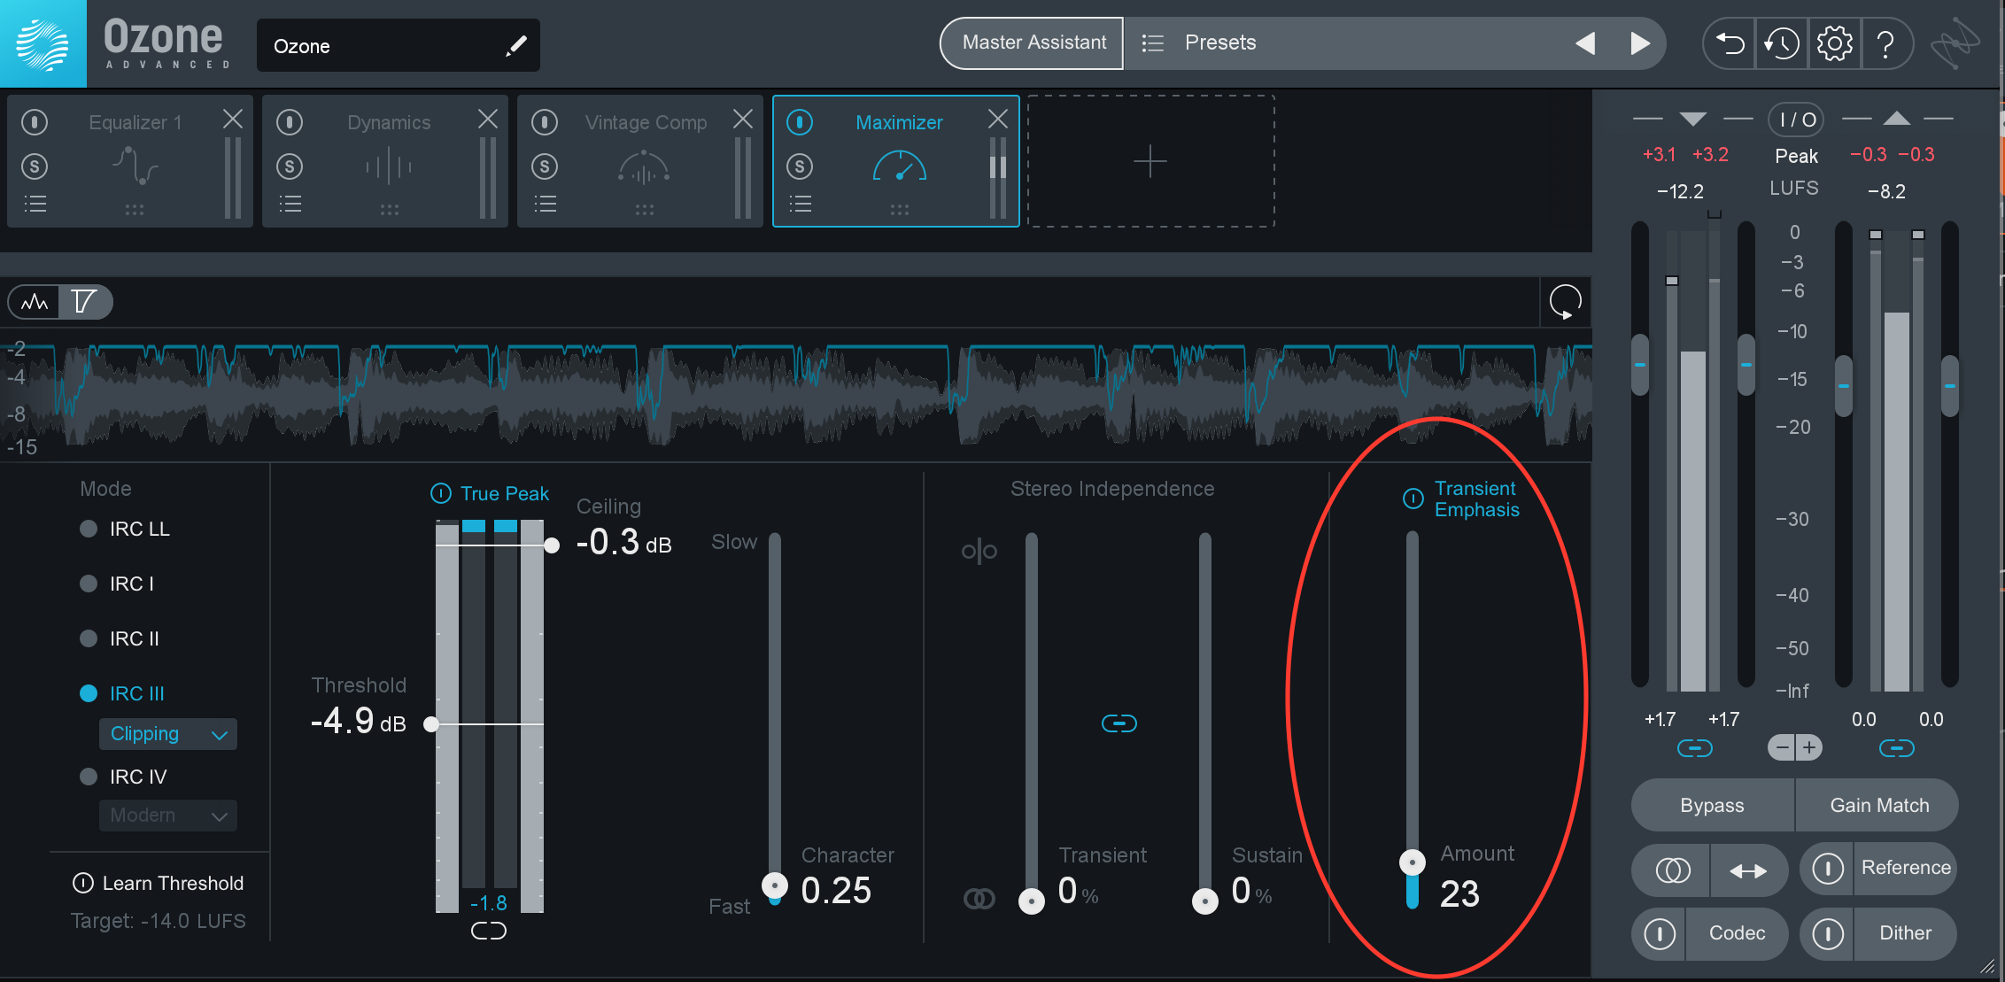Go to previous preset arrow
The image size is (2005, 982).
coord(1585,43)
